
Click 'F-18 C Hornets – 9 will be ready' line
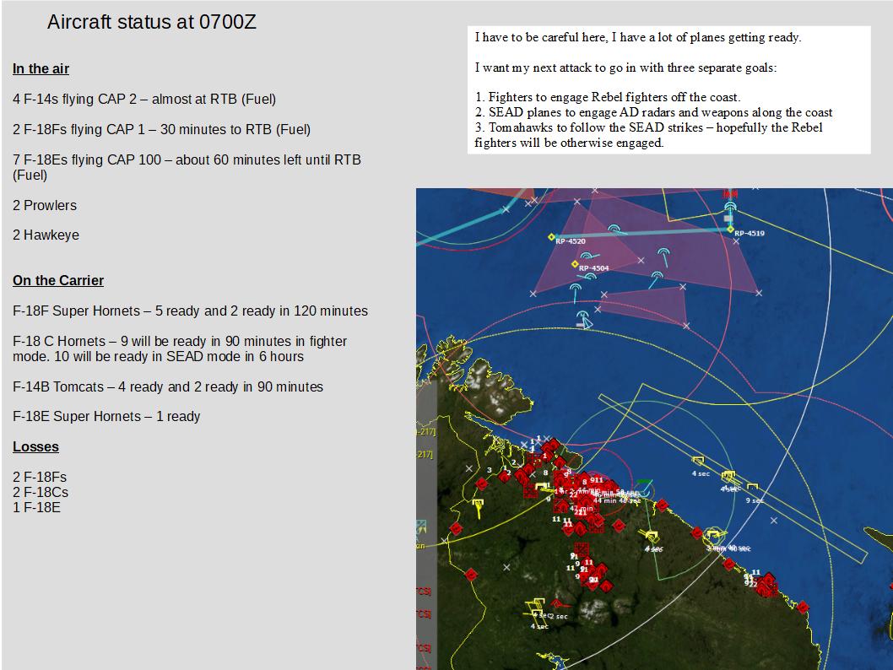pyautogui.click(x=180, y=349)
